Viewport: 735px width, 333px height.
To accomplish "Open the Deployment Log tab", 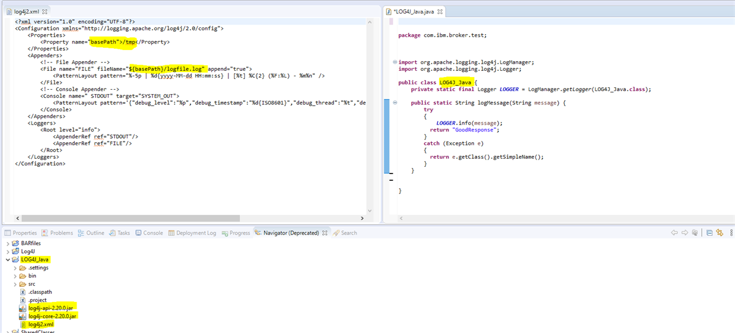I will (192, 233).
